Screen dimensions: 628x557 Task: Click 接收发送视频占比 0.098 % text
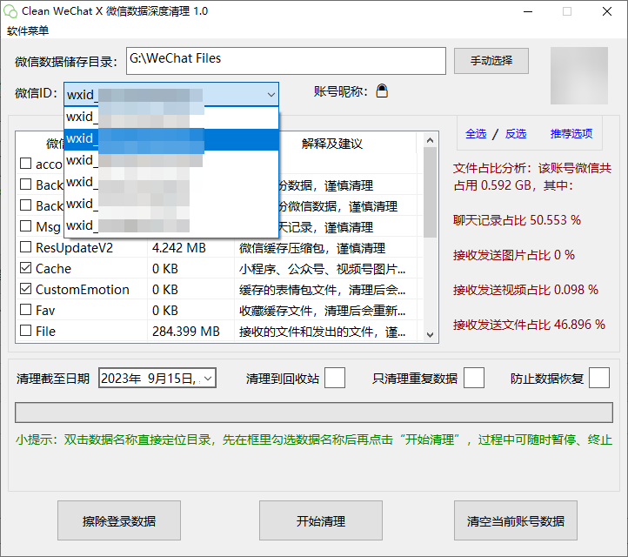click(x=525, y=290)
